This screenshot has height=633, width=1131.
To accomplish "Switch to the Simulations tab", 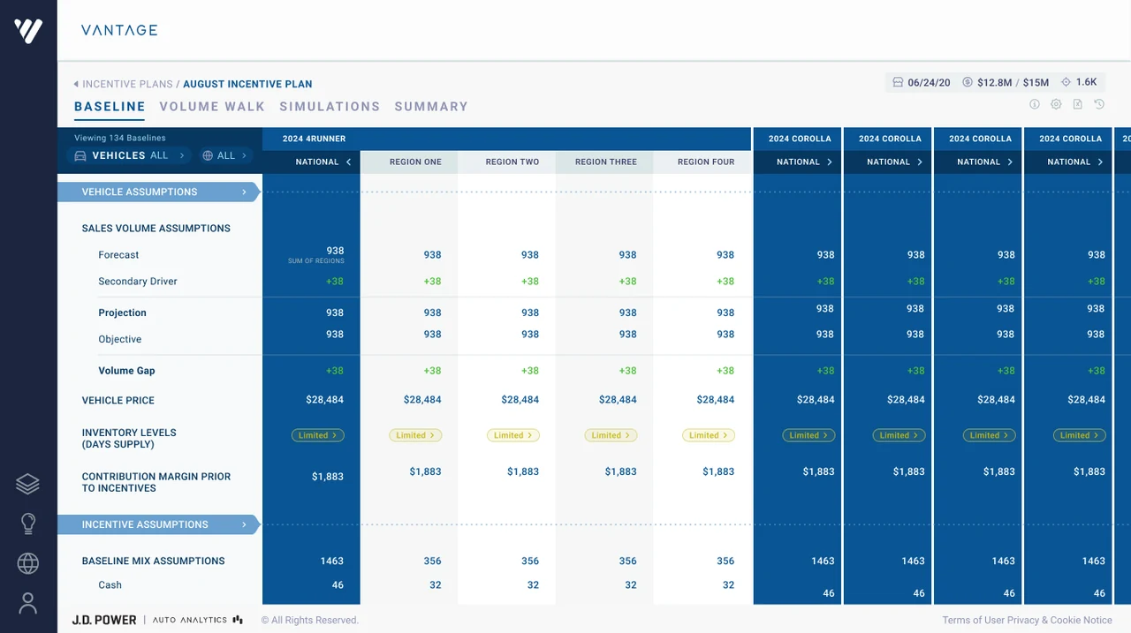I will tap(330, 107).
